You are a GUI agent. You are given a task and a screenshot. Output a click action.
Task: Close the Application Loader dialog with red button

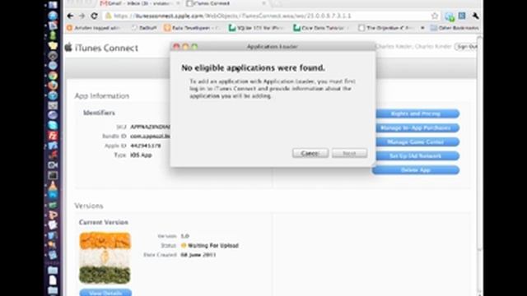click(x=176, y=47)
